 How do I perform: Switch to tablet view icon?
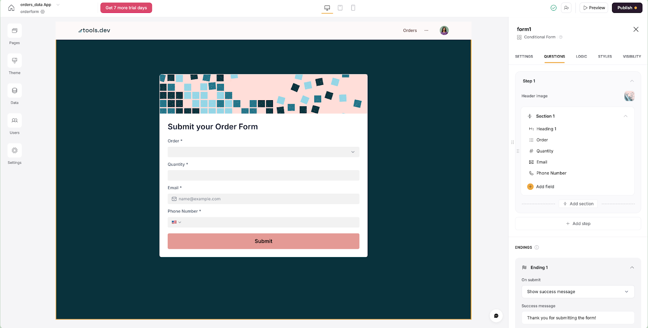click(x=340, y=8)
